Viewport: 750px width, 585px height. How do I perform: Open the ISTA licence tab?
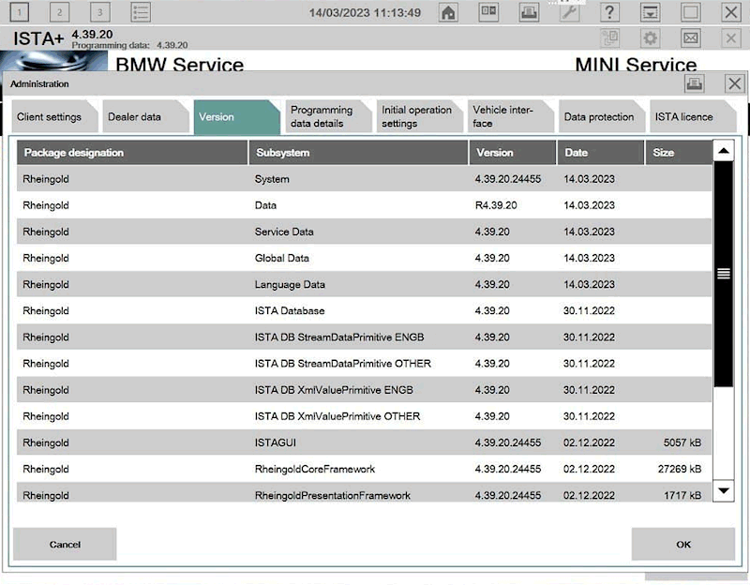point(684,117)
